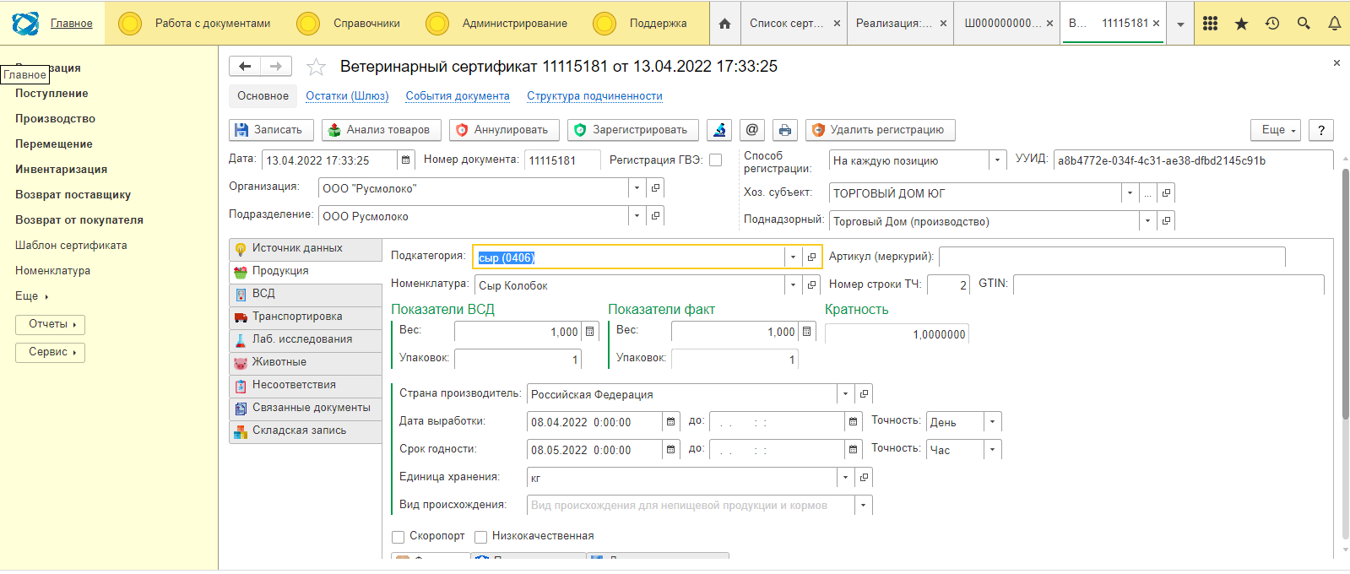Open the События документа link
This screenshot has height=574, width=1350.
458,96
